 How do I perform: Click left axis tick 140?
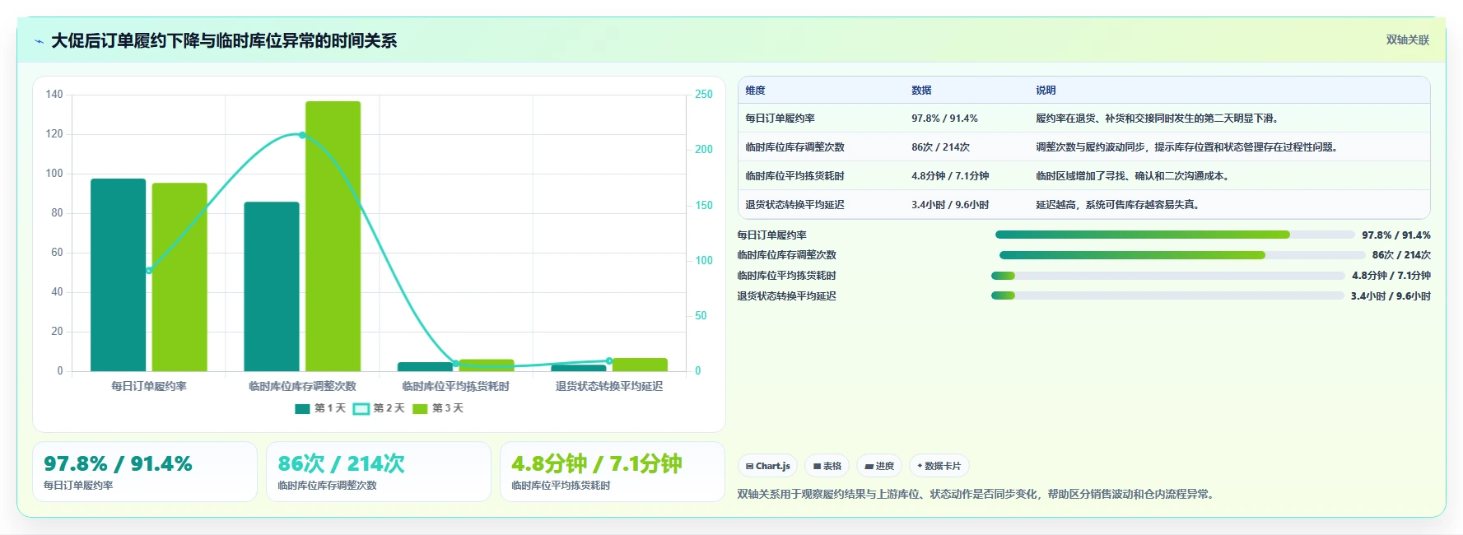tap(54, 95)
